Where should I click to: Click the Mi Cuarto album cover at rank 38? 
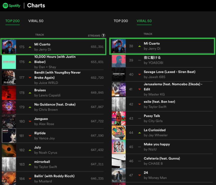click(119, 46)
